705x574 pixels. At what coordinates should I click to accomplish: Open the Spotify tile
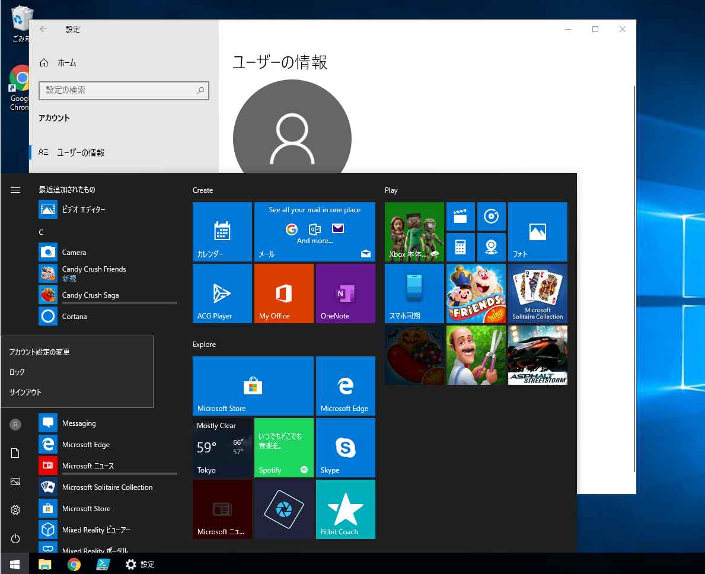tap(283, 448)
